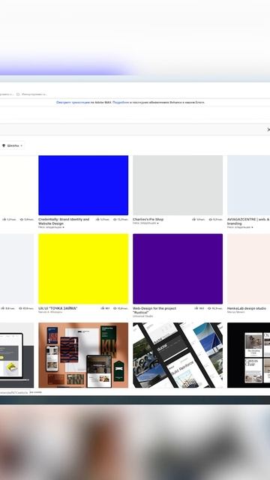Click the 'Подробнее' link in the banner
The width and height of the screenshot is (270, 480).
[121, 102]
